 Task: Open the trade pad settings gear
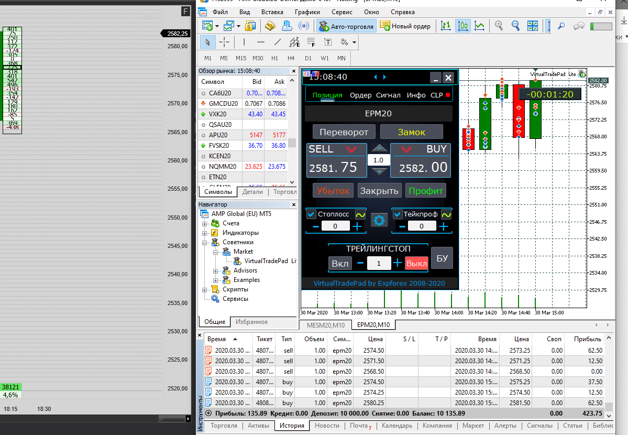[x=379, y=220]
